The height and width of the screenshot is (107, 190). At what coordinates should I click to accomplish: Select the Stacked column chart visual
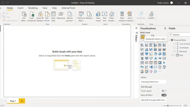click(x=146, y=45)
